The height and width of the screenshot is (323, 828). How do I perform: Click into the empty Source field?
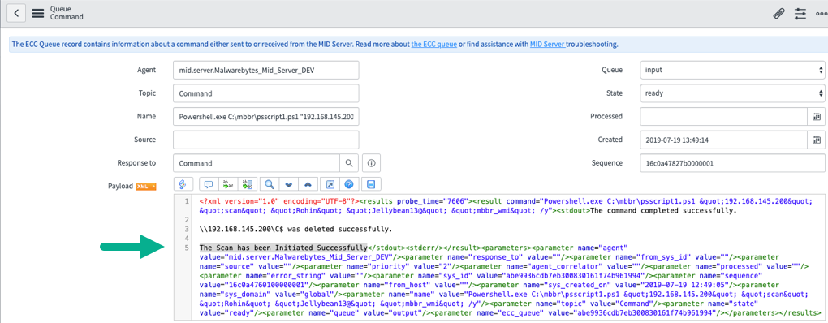[x=265, y=140]
